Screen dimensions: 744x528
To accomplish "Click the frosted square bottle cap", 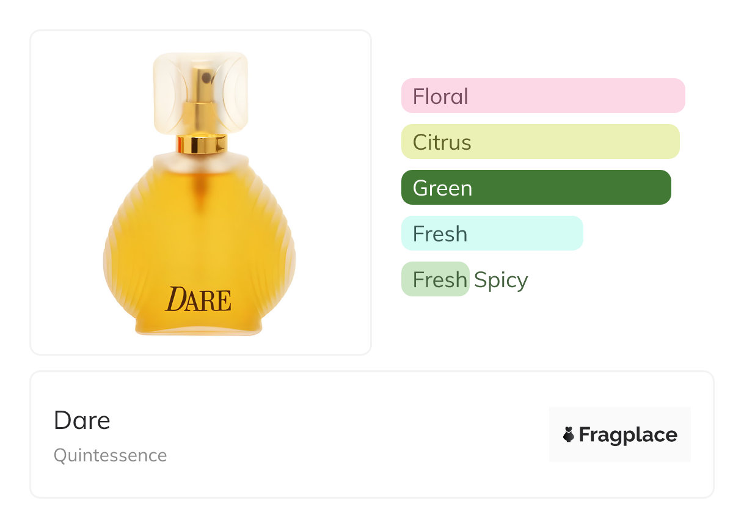I will 200,93.
